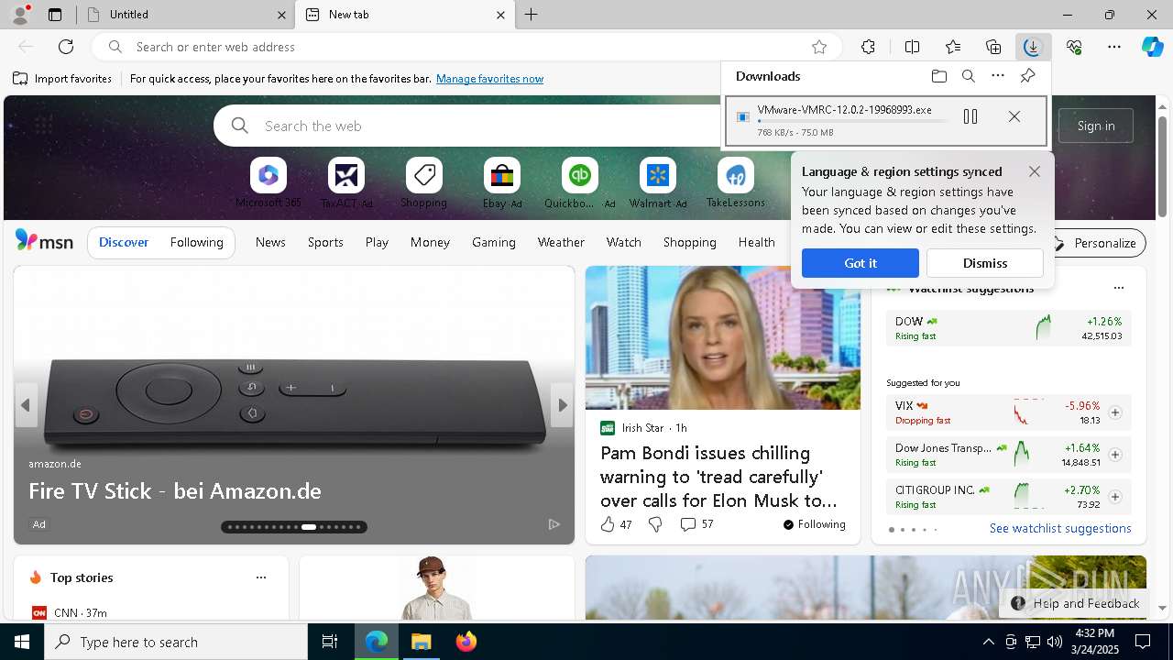Launch the Copilot sidebar icon

(1152, 47)
